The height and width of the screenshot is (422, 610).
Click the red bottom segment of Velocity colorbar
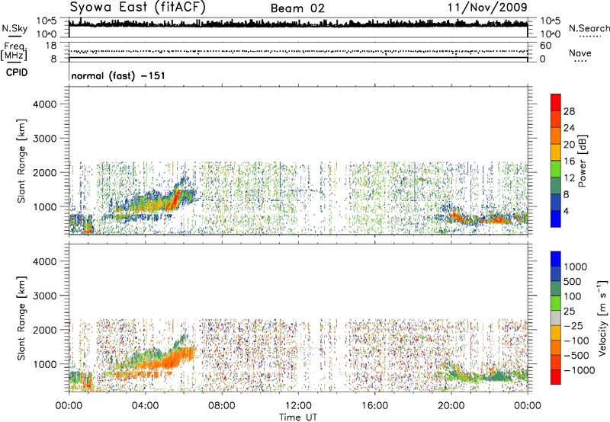tap(556, 377)
